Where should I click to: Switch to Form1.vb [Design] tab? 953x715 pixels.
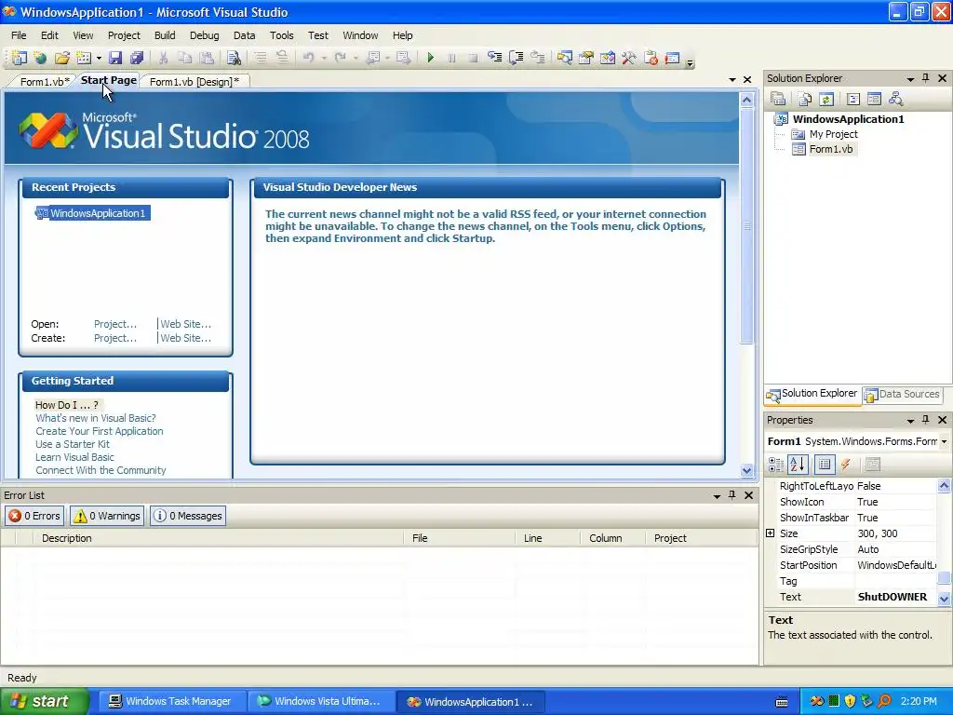[x=194, y=82]
